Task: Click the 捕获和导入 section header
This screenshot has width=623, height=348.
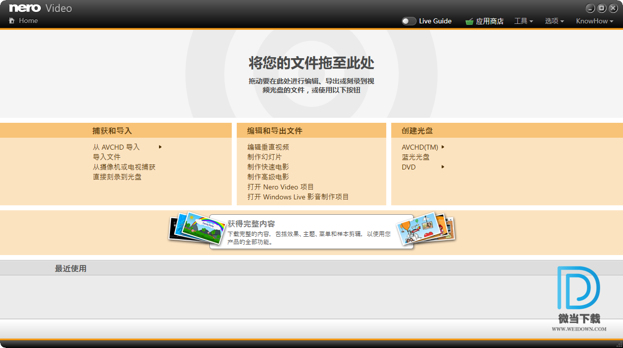Action: 116,131
